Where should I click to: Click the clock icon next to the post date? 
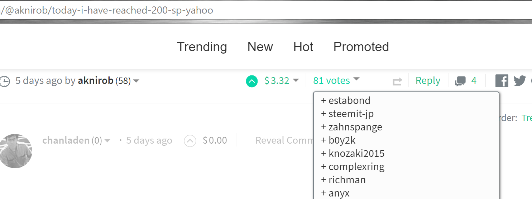pyautogui.click(x=4, y=81)
